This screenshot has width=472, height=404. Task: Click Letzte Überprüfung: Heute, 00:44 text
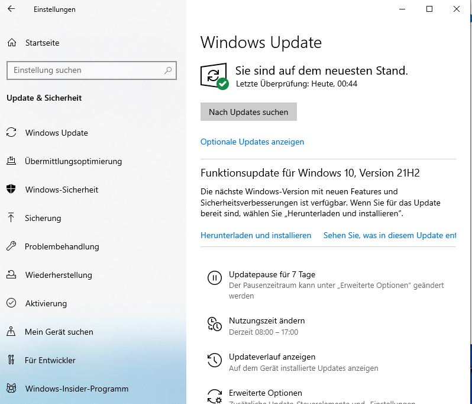click(296, 84)
